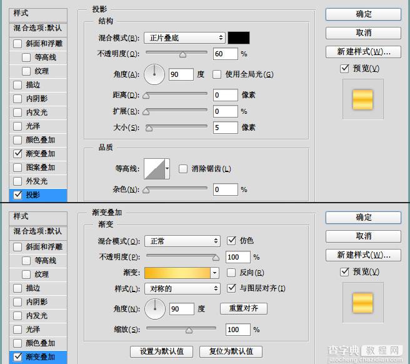Expand the contour picker arrow beside 等高线 thumbnail
The height and width of the screenshot is (364, 410).
167,169
